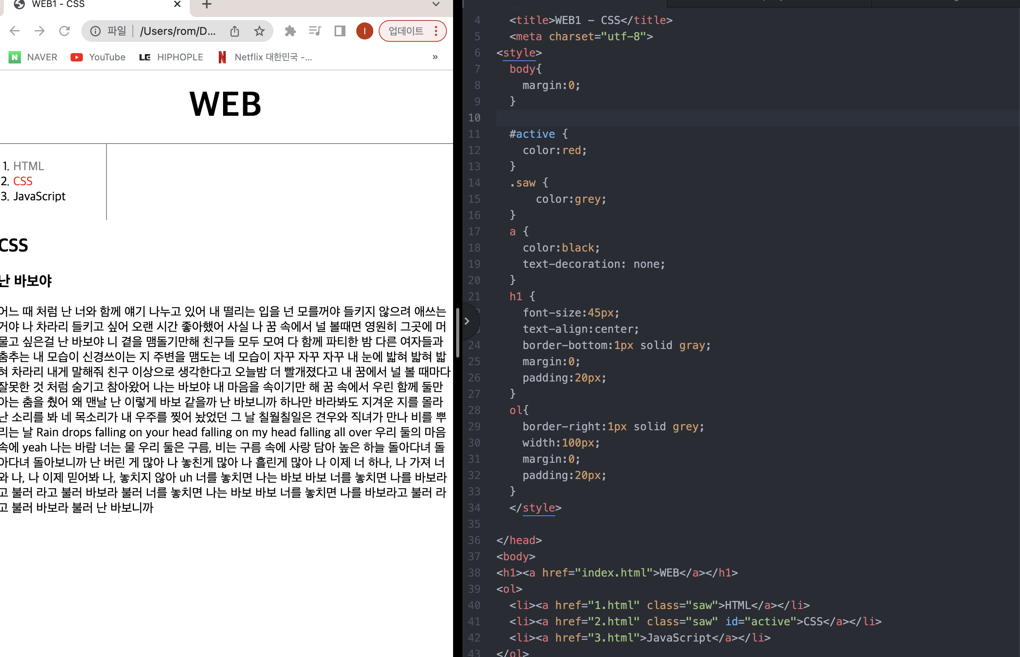
Task: Click the <title>WEB1 - CSS</title> line
Action: (x=591, y=20)
